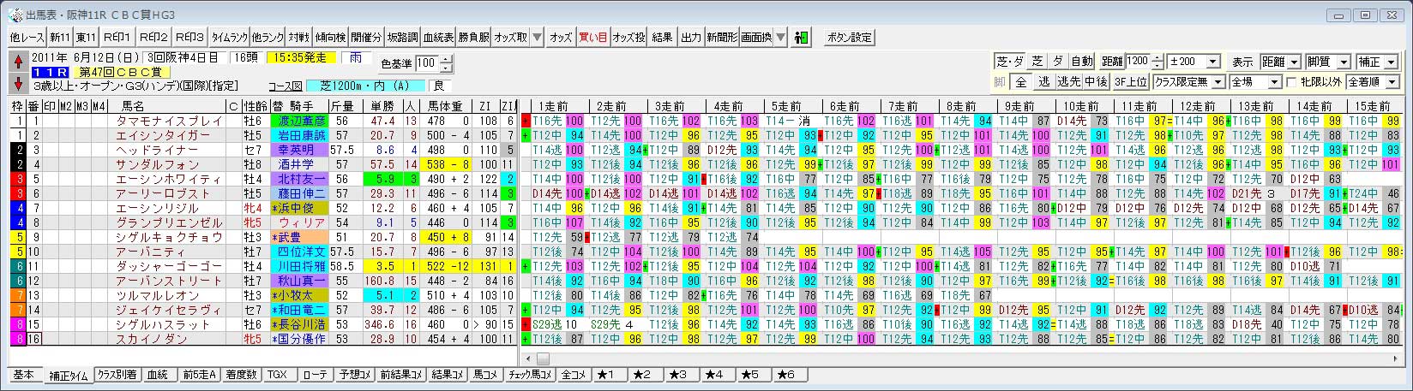Enable the 牝限以外 checkbox
Viewport: 1413px width, 391px height.
(1292, 82)
